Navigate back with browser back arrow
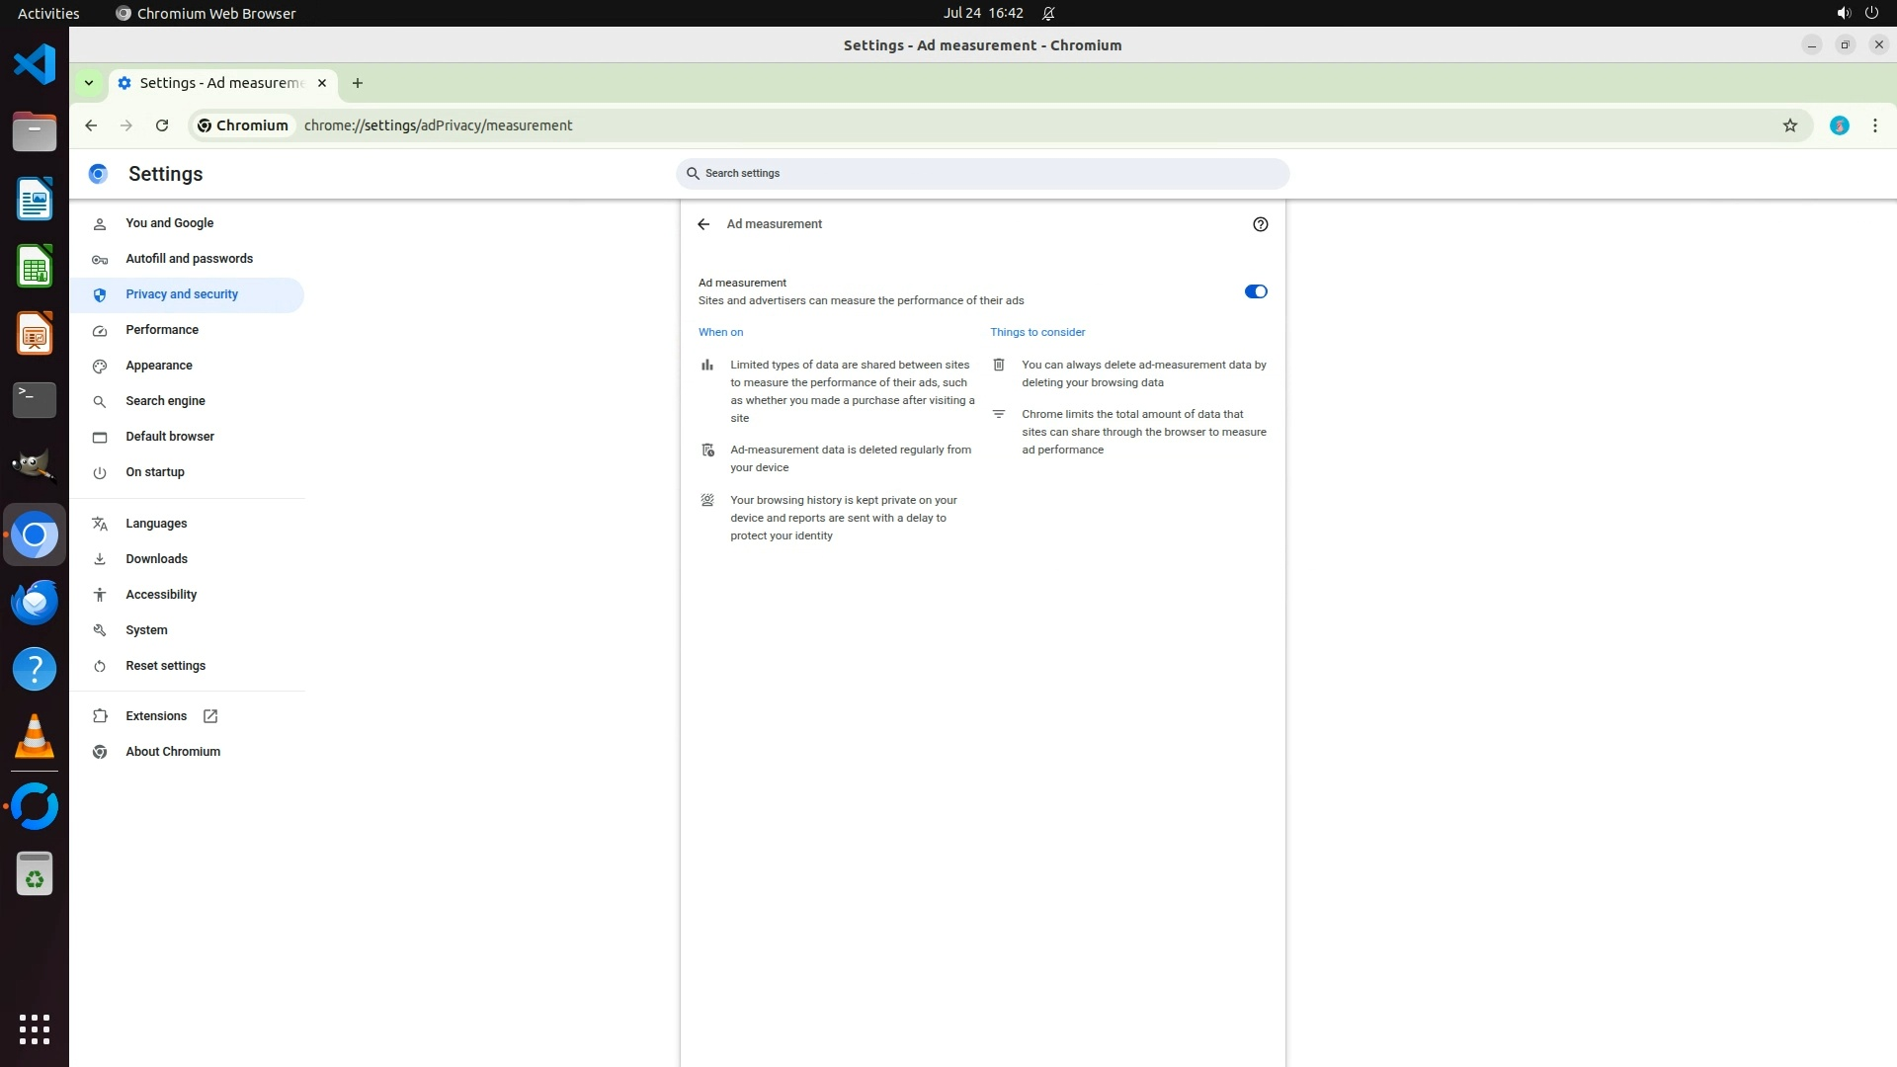This screenshot has width=1897, height=1067. click(x=91, y=125)
